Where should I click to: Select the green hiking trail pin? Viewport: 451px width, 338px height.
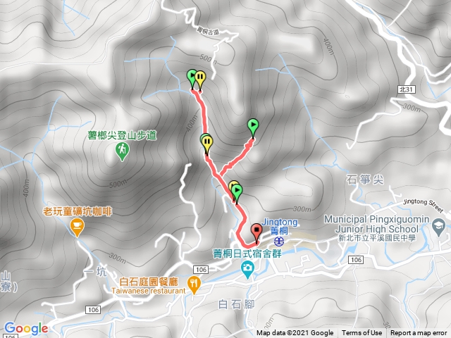[122, 151]
